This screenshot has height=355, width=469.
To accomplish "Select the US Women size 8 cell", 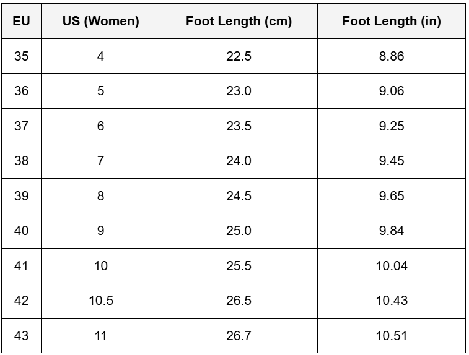I will (x=100, y=196).
